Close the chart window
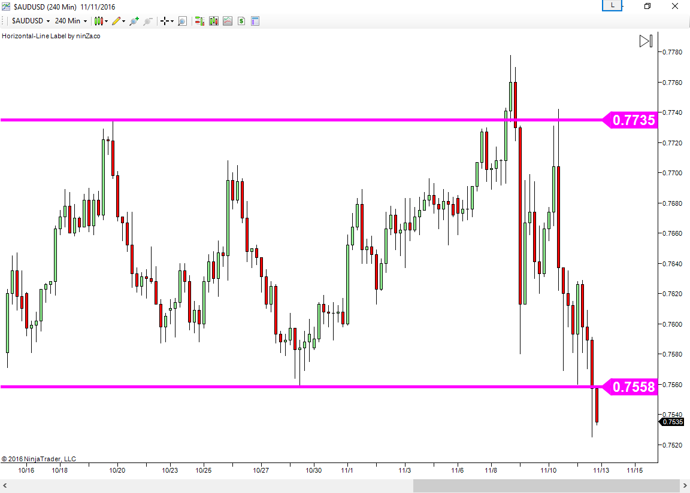690x493 pixels. (x=674, y=6)
